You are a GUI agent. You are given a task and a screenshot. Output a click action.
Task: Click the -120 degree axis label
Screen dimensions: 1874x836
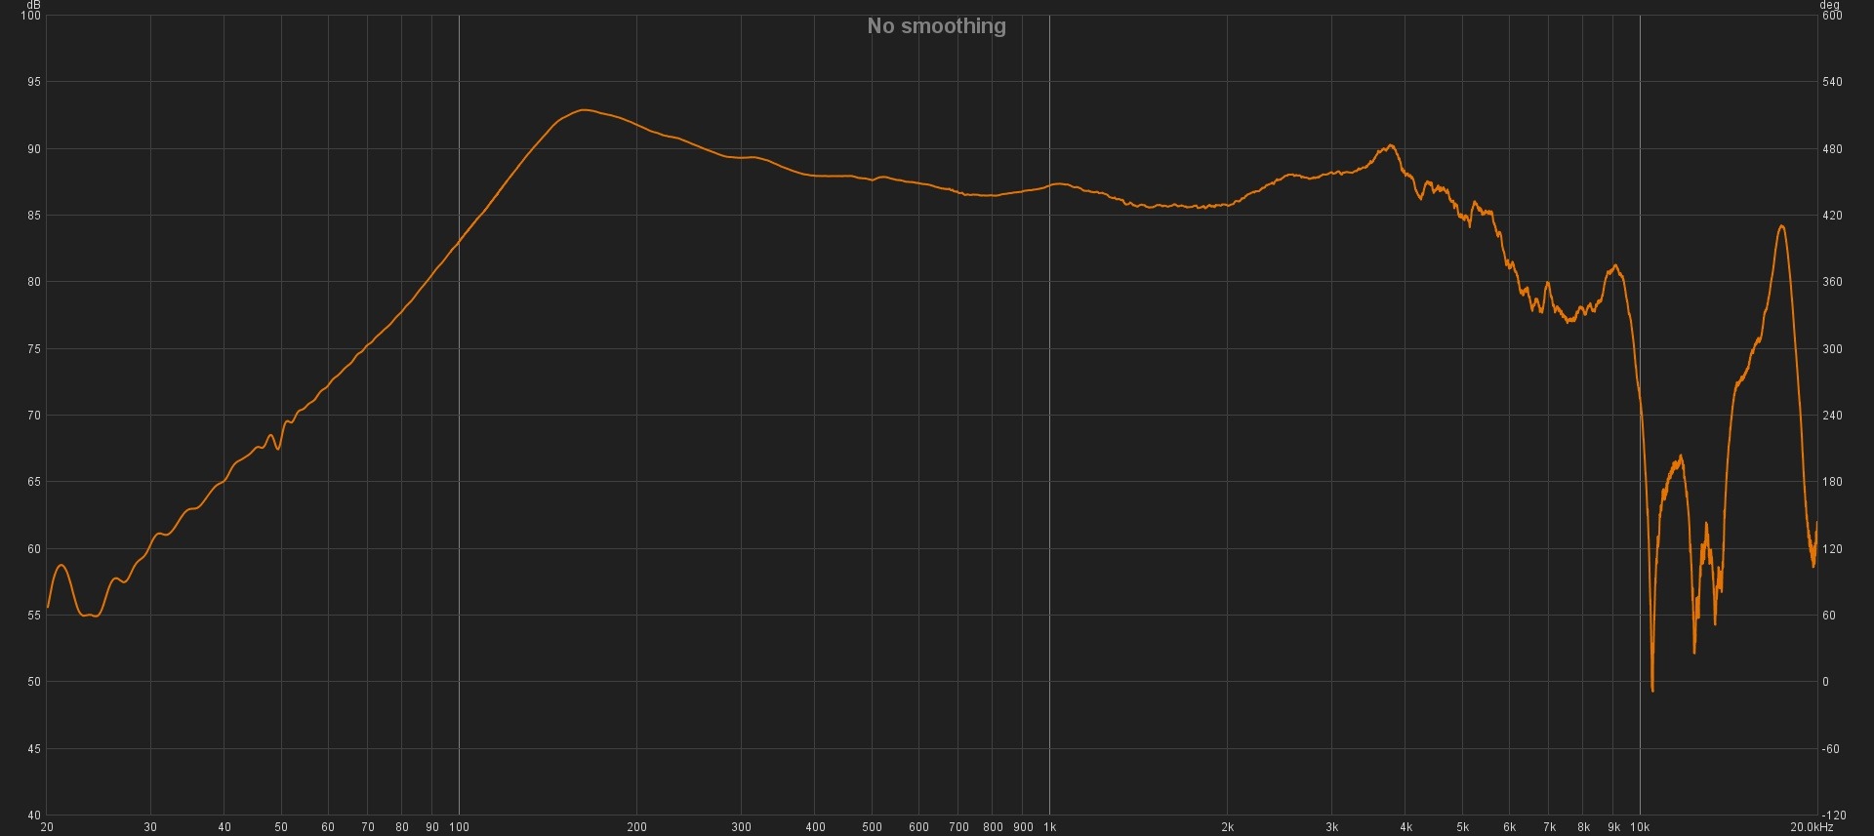[x=1834, y=816]
